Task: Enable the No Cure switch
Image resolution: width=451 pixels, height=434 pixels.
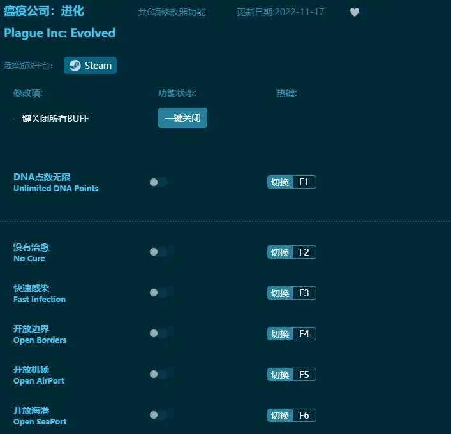Action: (x=158, y=252)
